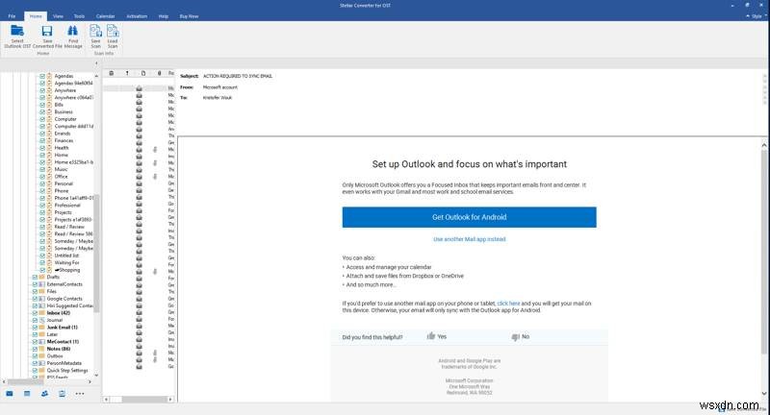Select the Shopping folder in tree
770x415 pixels.
[67, 270]
